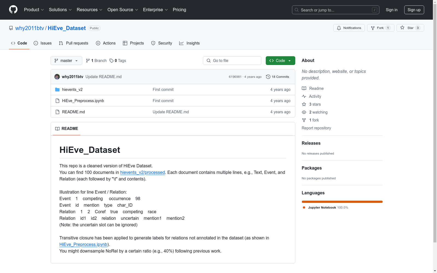
Task: Open the Actions tab
Action: tap(106, 43)
